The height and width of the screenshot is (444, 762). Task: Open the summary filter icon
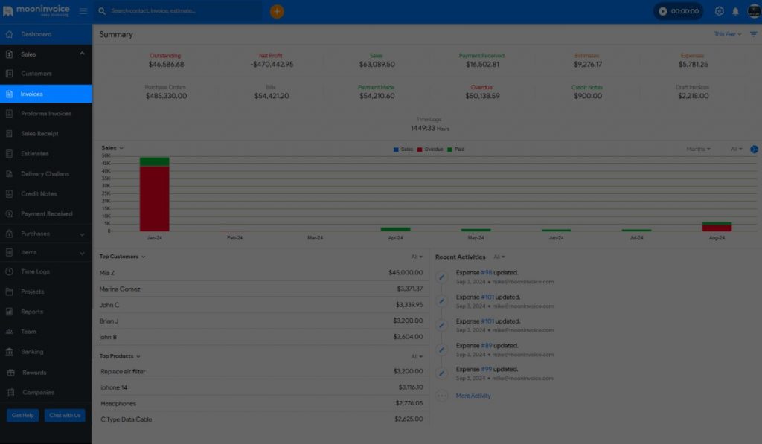[x=753, y=34]
